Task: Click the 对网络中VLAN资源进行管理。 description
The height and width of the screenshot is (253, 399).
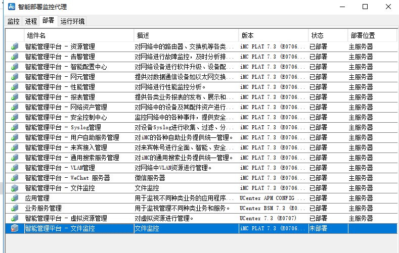Action: tap(173, 168)
